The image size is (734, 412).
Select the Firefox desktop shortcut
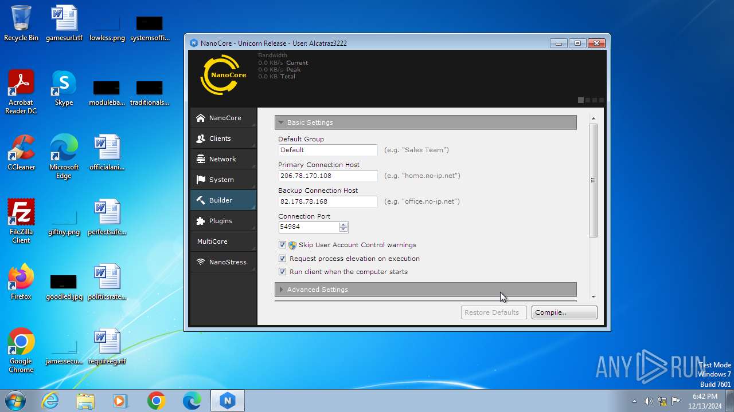(x=21, y=282)
